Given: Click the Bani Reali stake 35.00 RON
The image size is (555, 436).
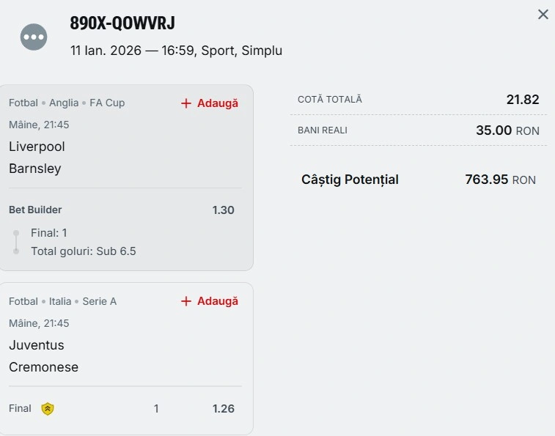Looking at the screenshot, I should click(507, 130).
